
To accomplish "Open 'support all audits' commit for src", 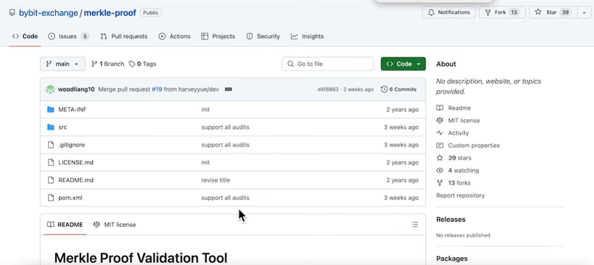I will click(225, 127).
